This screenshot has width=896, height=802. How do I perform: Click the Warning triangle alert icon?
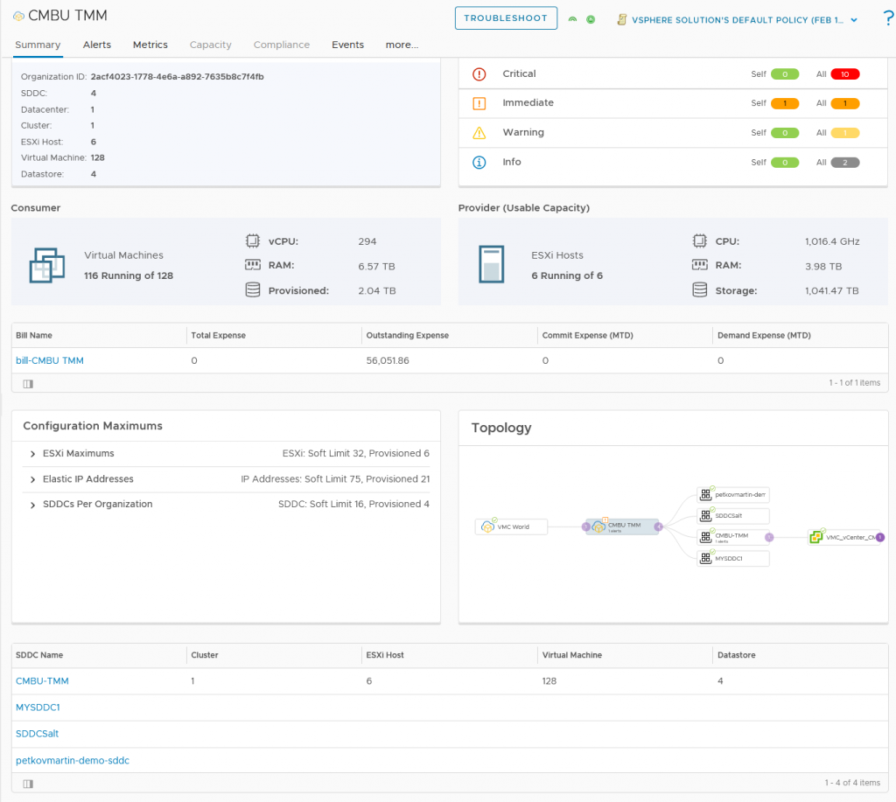tap(479, 133)
